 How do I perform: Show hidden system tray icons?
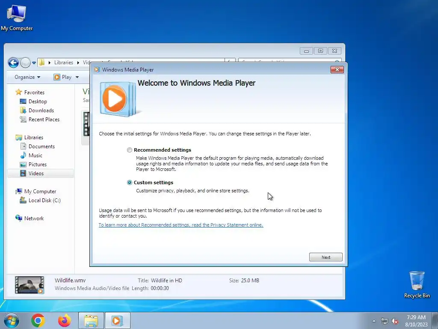[374, 321]
